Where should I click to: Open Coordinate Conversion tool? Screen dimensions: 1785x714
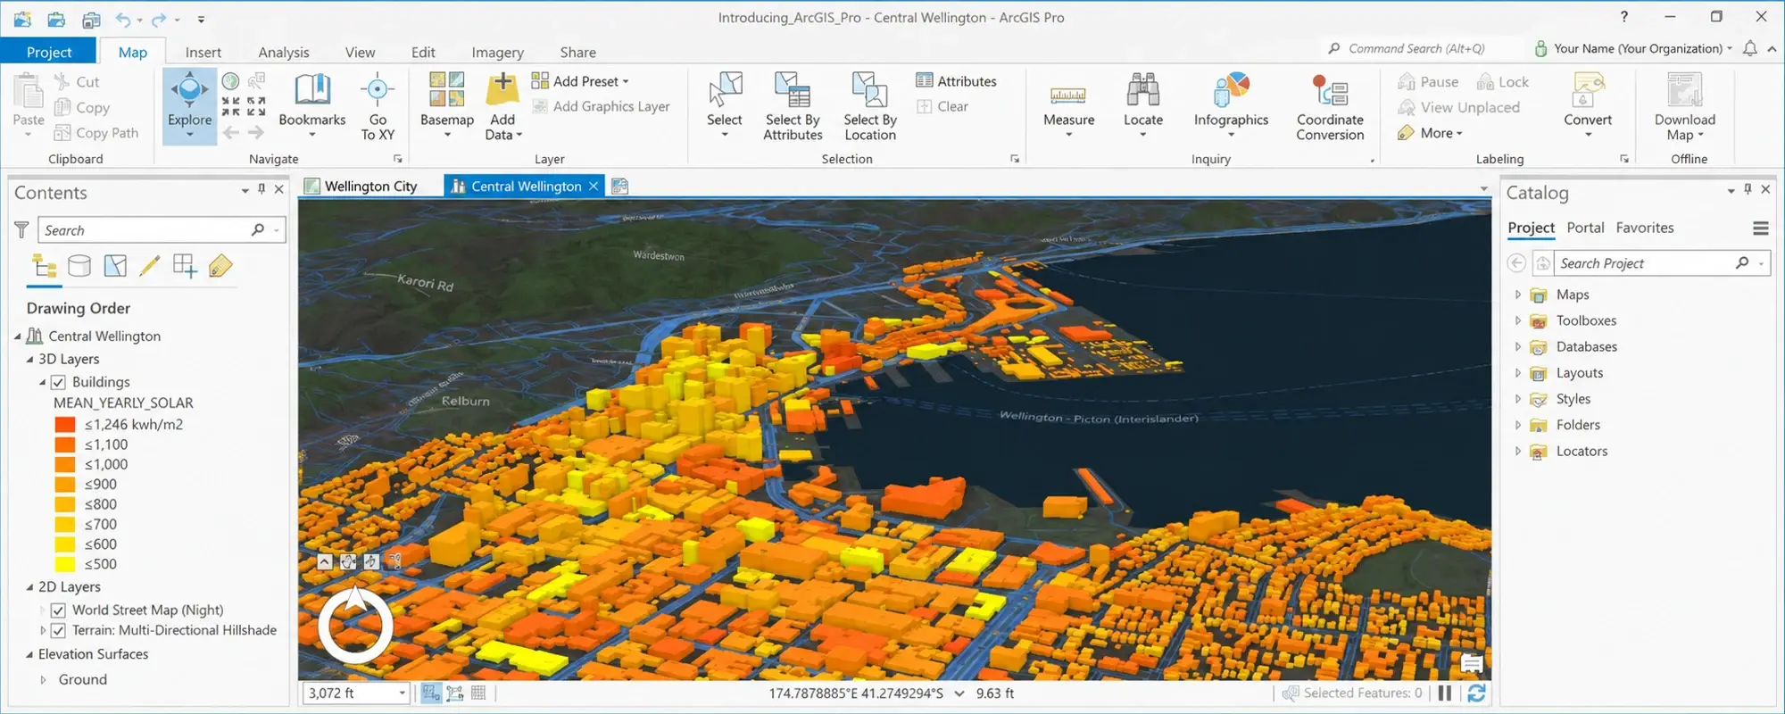coord(1330,105)
